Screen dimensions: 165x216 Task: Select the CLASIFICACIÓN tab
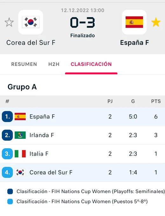coord(91,64)
